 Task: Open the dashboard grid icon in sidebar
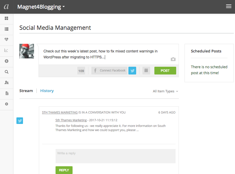[x=7, y=18]
